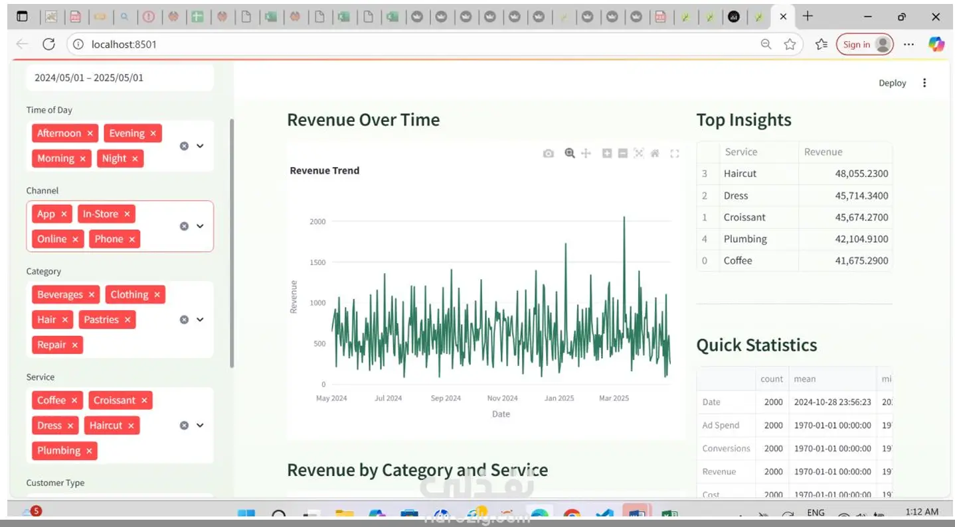Click the browser Sign in button
955x527 pixels.
[865, 44]
